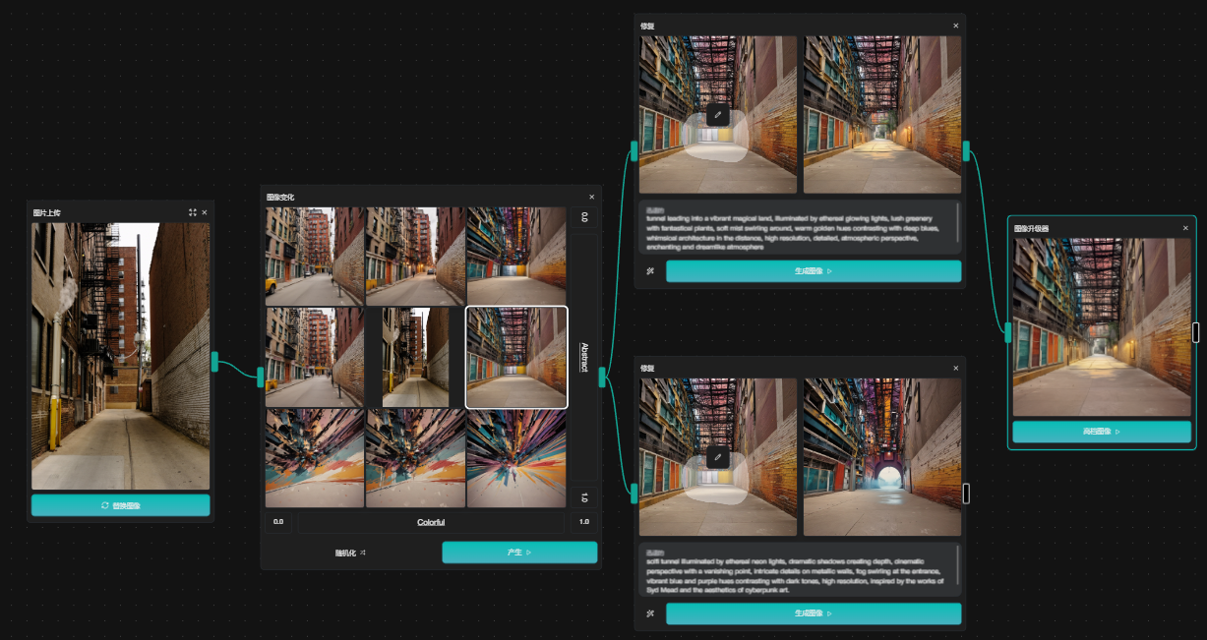Click the sci-fi tunnel prompt text field
The width and height of the screenshot is (1207, 640).
797,569
